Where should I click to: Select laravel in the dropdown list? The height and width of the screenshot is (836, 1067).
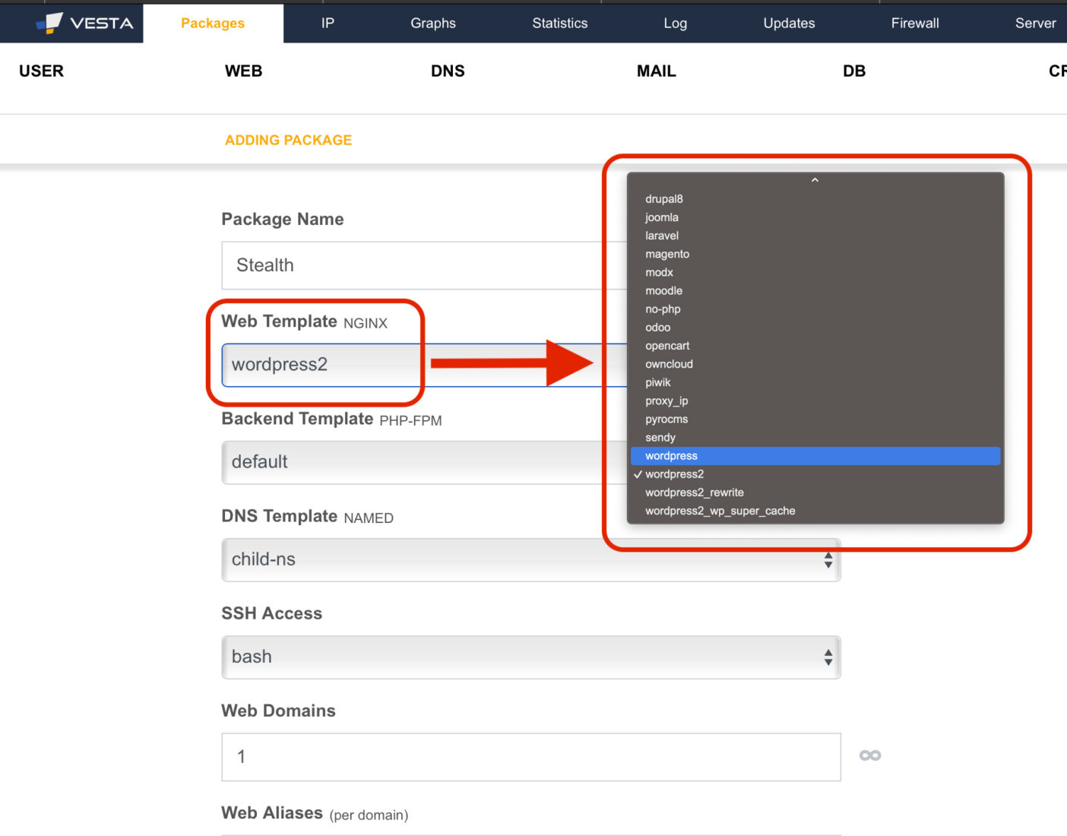point(662,236)
